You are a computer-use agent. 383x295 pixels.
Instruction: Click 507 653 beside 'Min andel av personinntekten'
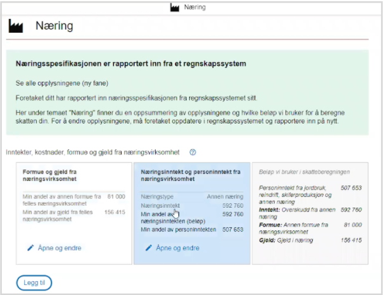233,230
